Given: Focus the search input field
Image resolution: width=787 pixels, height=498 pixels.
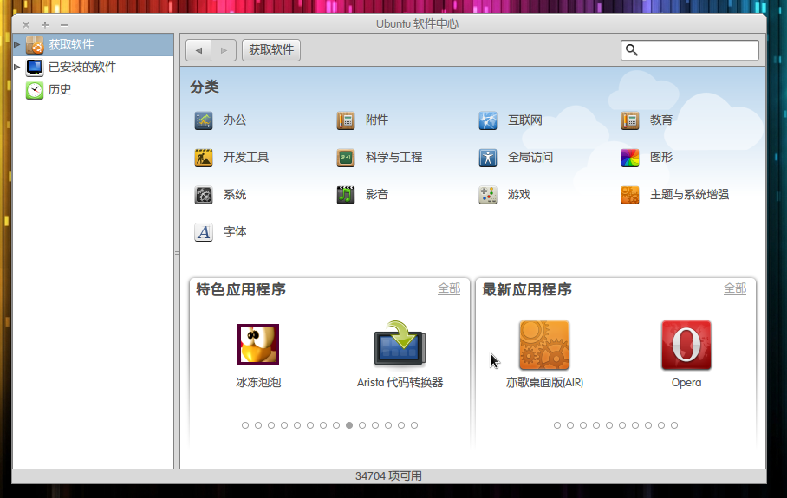Looking at the screenshot, I should click(x=690, y=50).
